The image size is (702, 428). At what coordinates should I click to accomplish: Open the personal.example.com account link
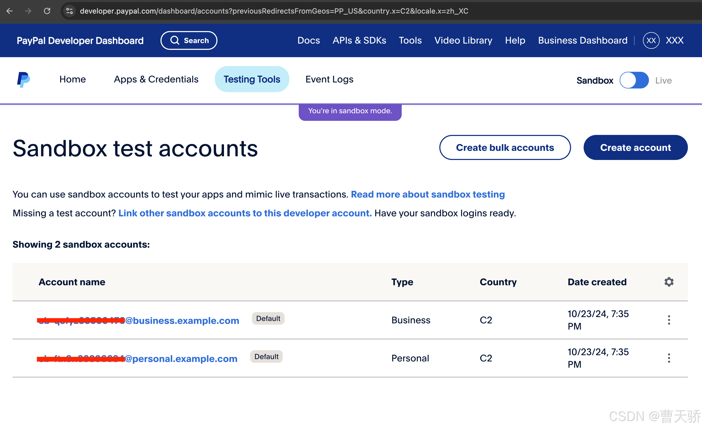(137, 359)
